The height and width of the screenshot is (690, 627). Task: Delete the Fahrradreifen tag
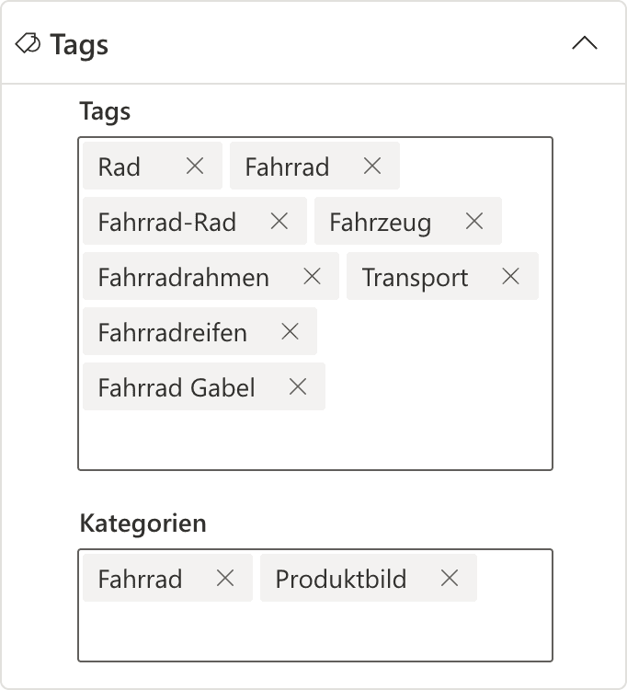(291, 331)
